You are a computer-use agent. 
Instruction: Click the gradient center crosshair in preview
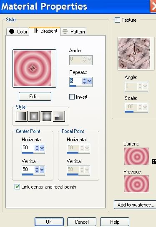(33, 68)
